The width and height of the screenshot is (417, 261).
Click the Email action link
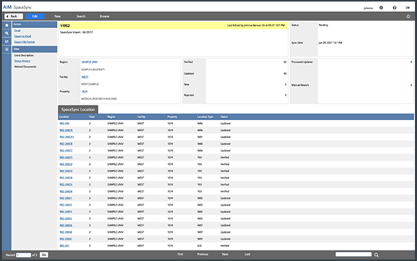tap(17, 31)
